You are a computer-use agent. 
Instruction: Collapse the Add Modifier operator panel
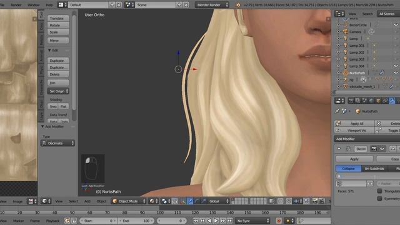[42, 126]
